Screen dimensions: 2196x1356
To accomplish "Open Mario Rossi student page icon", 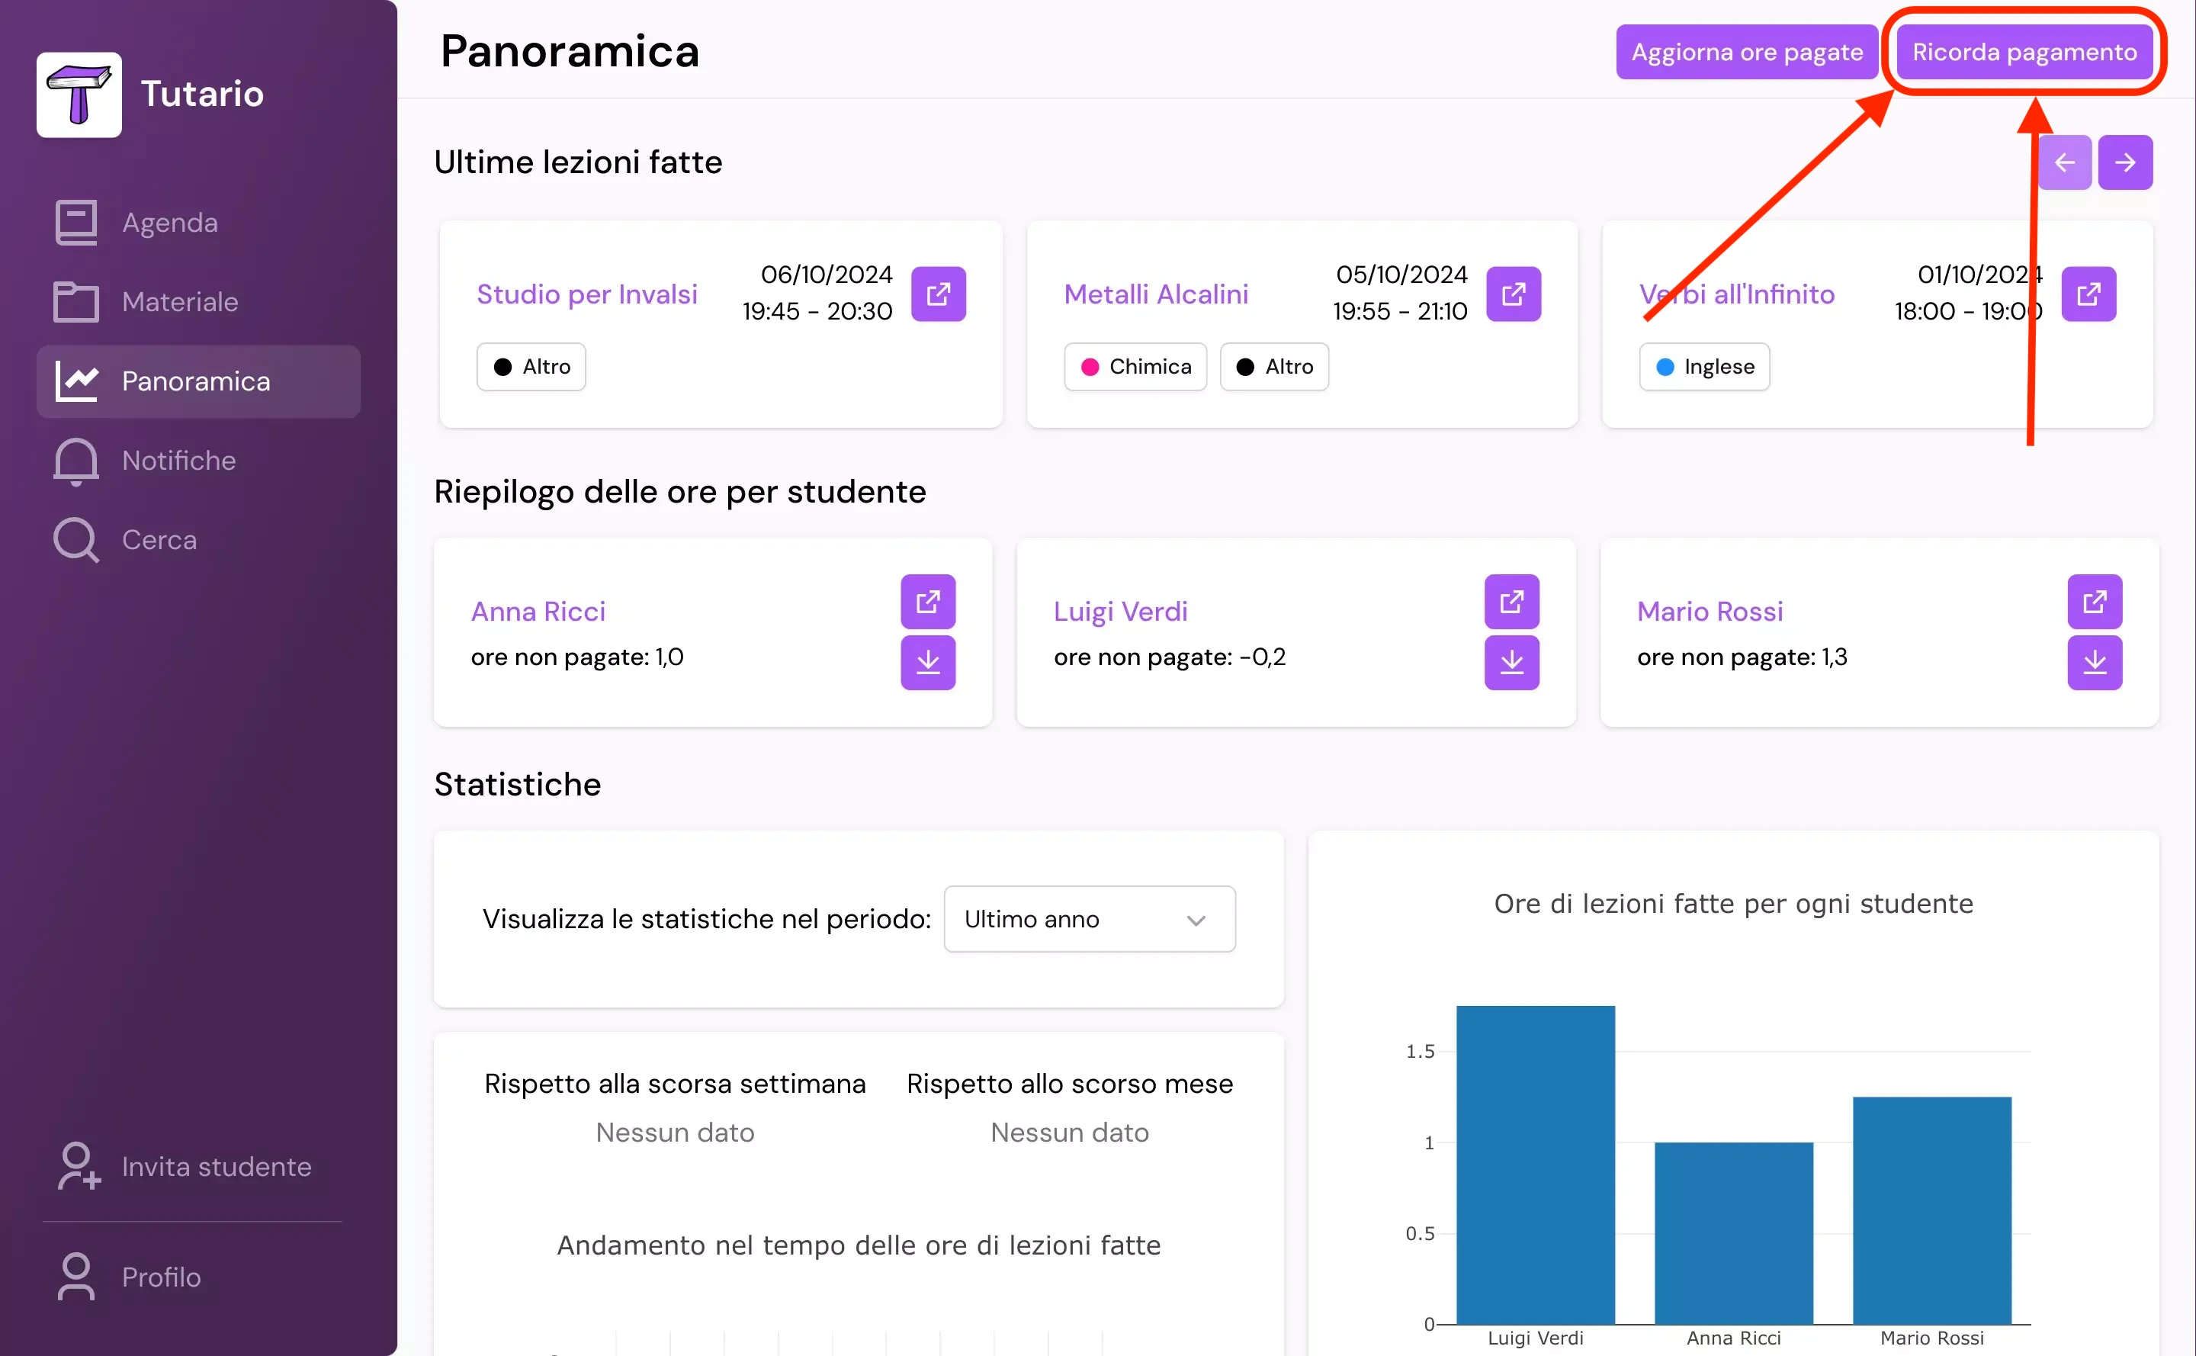I will point(2094,601).
